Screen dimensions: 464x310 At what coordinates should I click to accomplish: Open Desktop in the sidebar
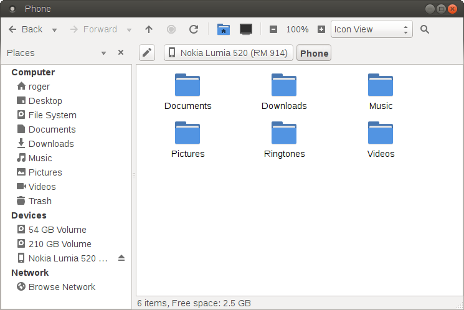(x=67, y=101)
